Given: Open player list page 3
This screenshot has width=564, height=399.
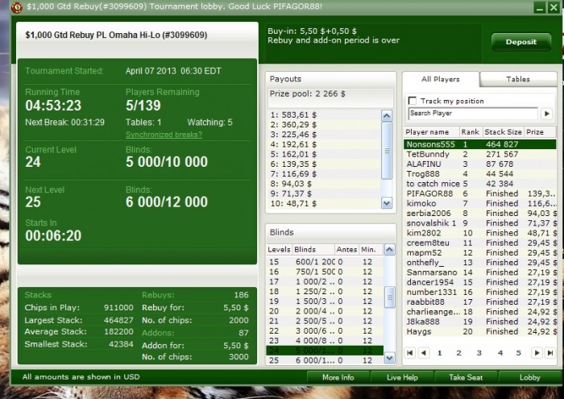Looking at the screenshot, I should [x=479, y=353].
